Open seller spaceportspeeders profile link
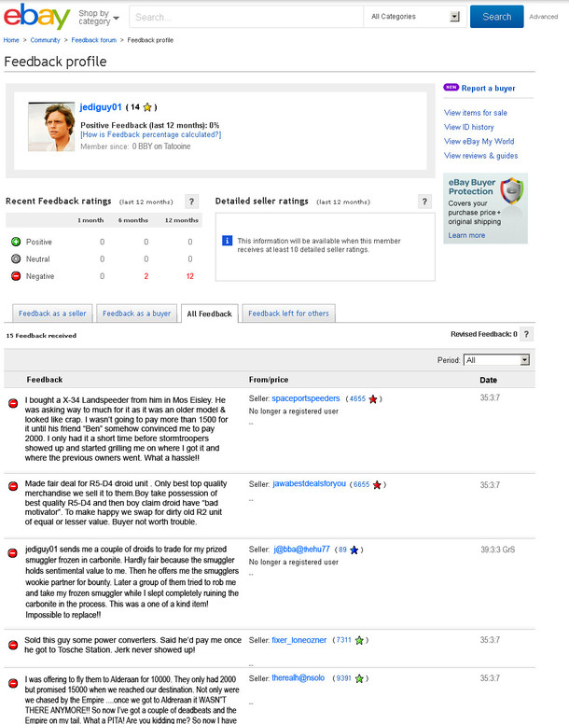The image size is (569, 724). click(x=306, y=398)
